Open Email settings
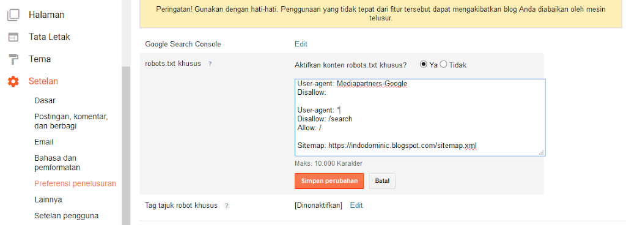This screenshot has height=225, width=626. click(43, 142)
